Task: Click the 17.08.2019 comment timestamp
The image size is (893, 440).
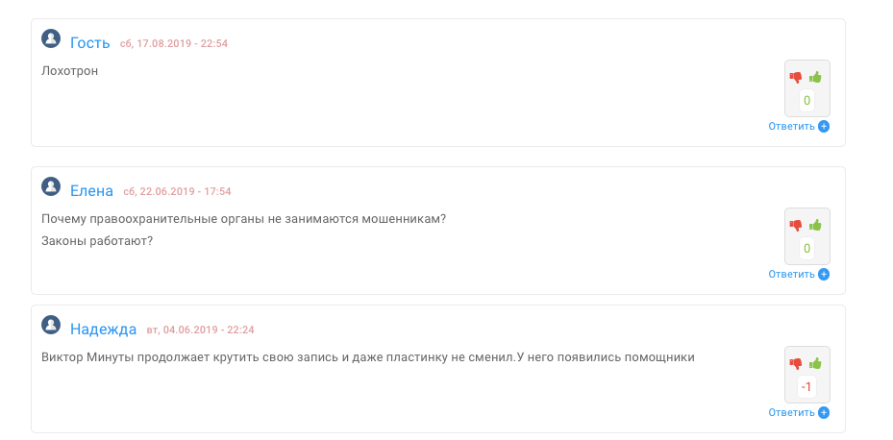Action: point(174,43)
